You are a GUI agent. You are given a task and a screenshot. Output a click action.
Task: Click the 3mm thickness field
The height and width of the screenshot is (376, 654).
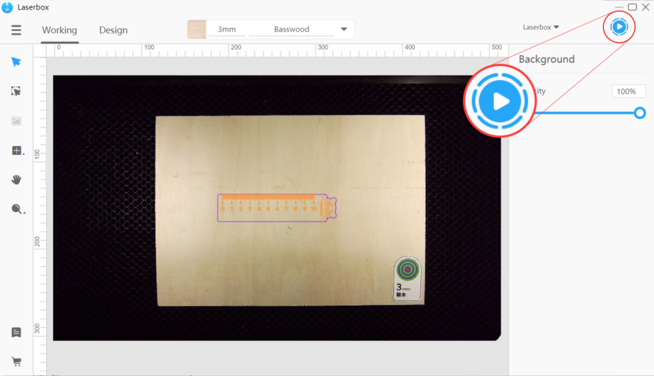[227, 29]
